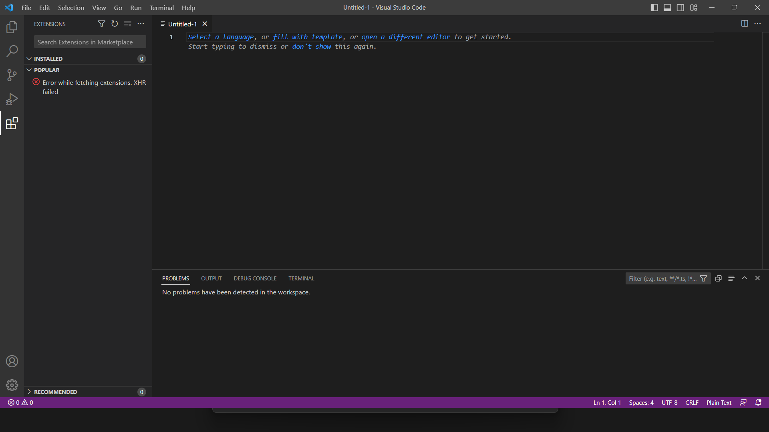Image resolution: width=769 pixels, height=432 pixels.
Task: Toggle the bottom panel visibility
Action: pyautogui.click(x=667, y=7)
